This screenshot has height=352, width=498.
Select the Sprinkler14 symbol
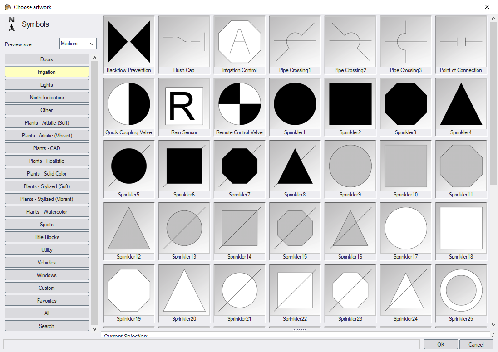point(240,232)
